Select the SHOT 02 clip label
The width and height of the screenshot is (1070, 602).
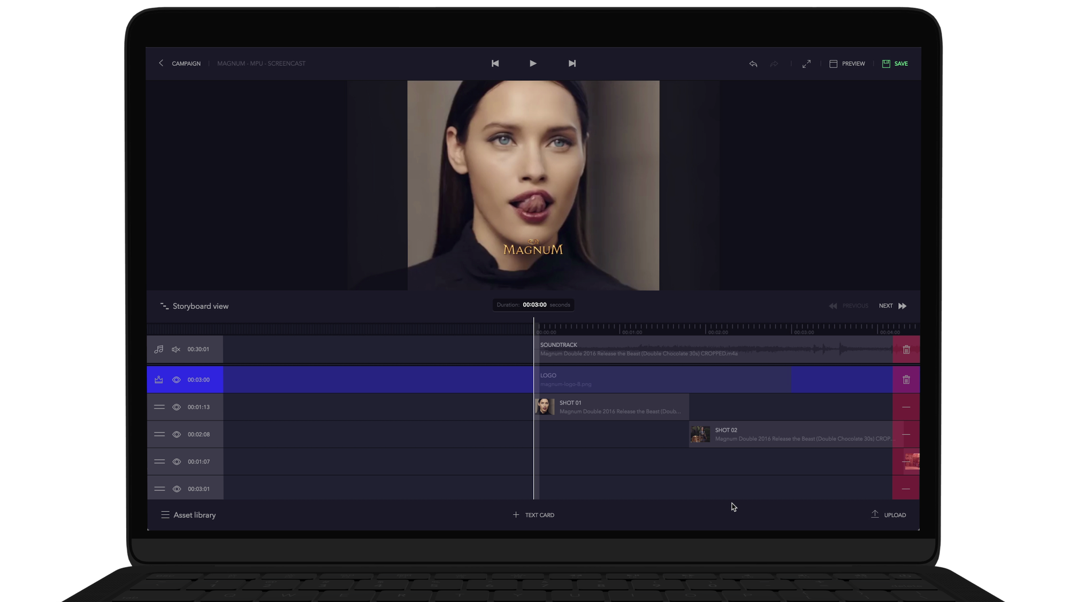[726, 430]
